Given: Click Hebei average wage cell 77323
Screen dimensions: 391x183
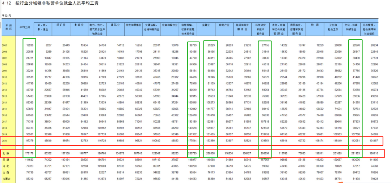Looking at the screenshot, I should [30, 166].
